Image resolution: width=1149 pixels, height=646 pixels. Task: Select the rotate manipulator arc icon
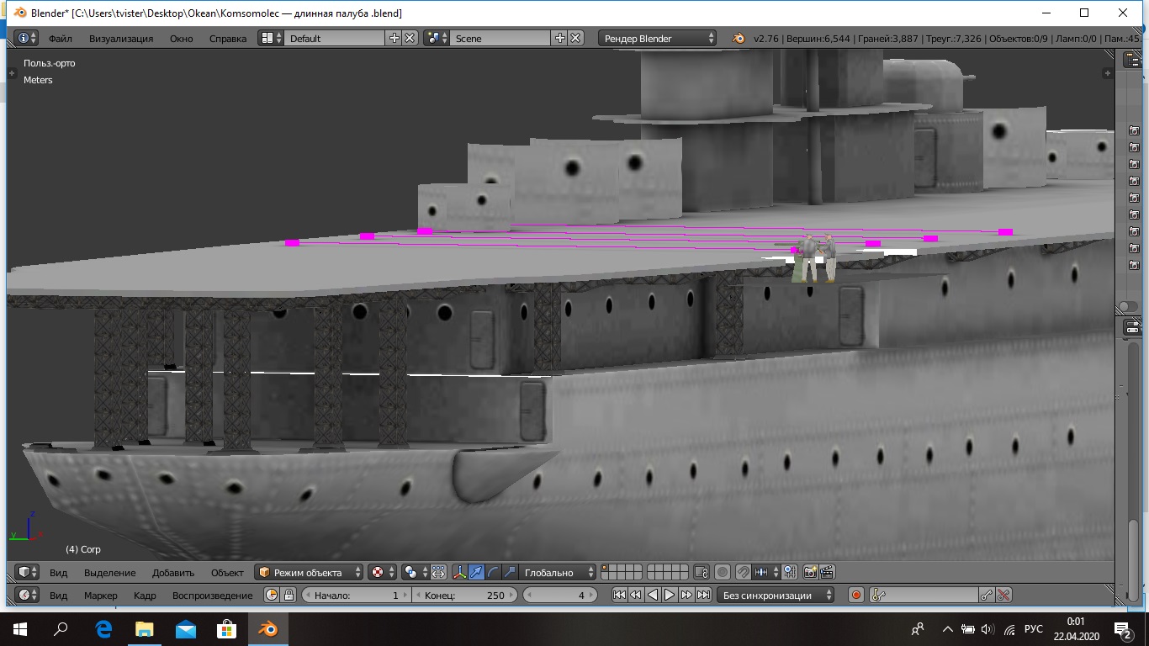[x=493, y=572]
